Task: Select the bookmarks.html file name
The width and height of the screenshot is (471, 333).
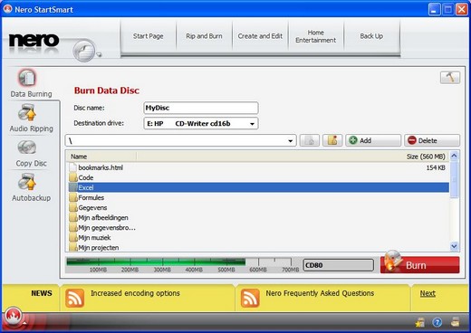Action: pos(101,167)
